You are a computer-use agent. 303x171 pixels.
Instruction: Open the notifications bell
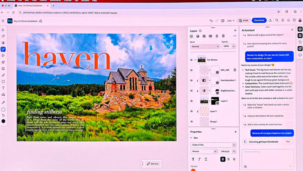pyautogui.click(x=288, y=20)
